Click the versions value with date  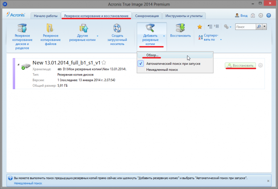(x=86, y=80)
